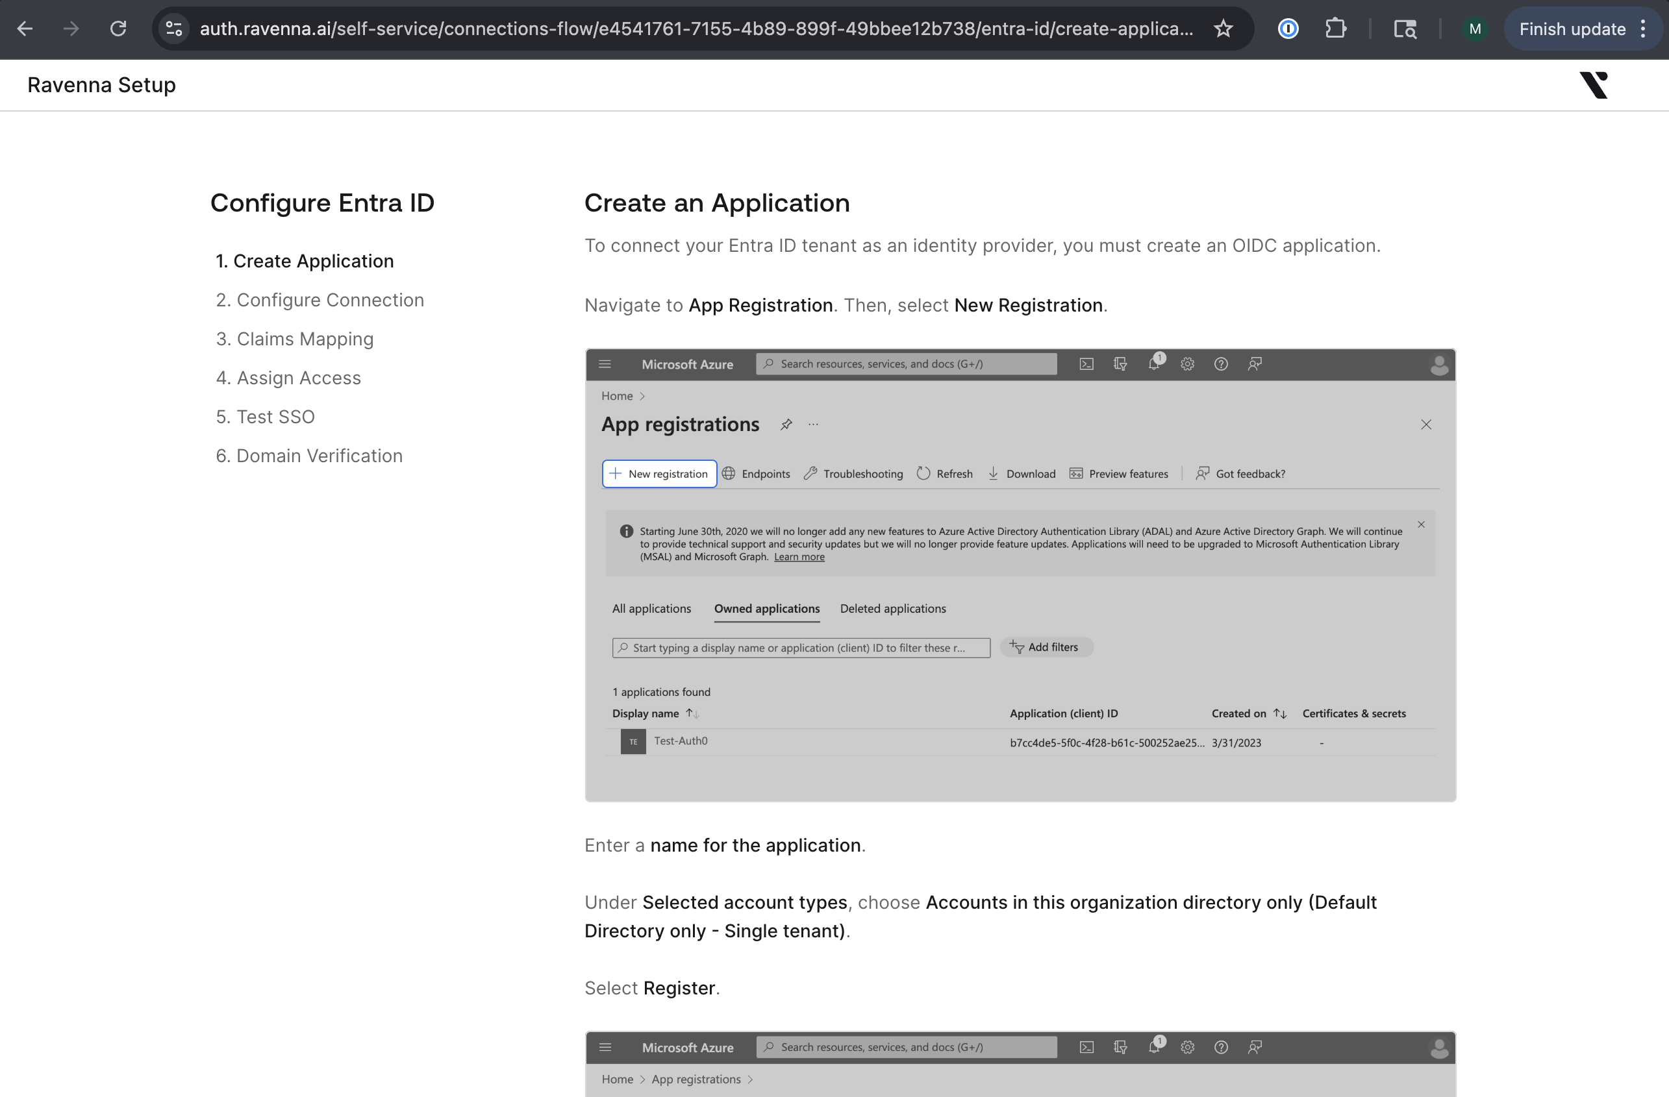Select the Claims Mapping step
Viewport: 1669px width, 1097px height.
pos(295,339)
